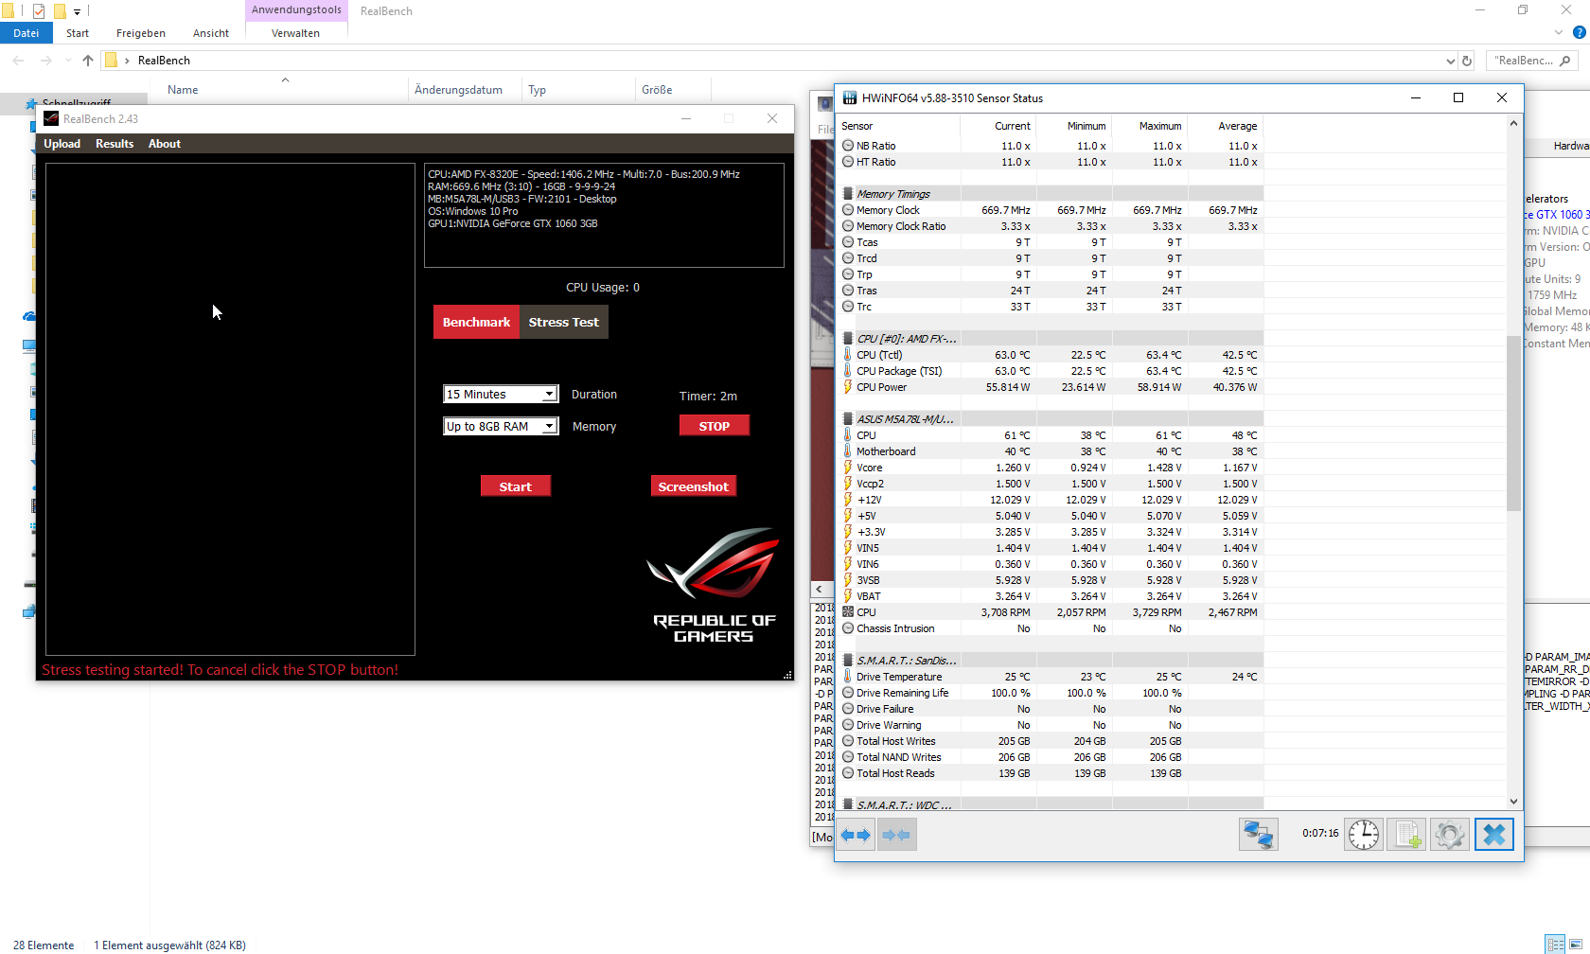Click Explorer properties checkmark quick-access icon
This screenshot has width=1590, height=954.
click(x=39, y=11)
